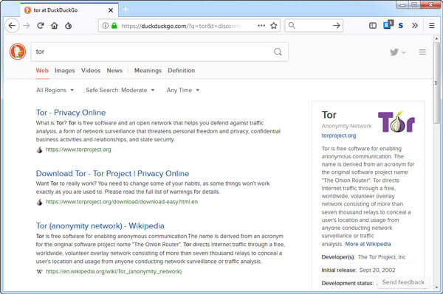Expand the All Regions dropdown
443x294 pixels.
(x=55, y=90)
